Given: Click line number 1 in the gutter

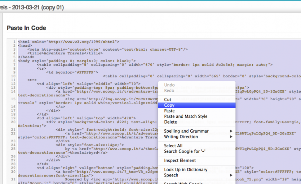Looking at the screenshot, I should [x=14, y=42].
